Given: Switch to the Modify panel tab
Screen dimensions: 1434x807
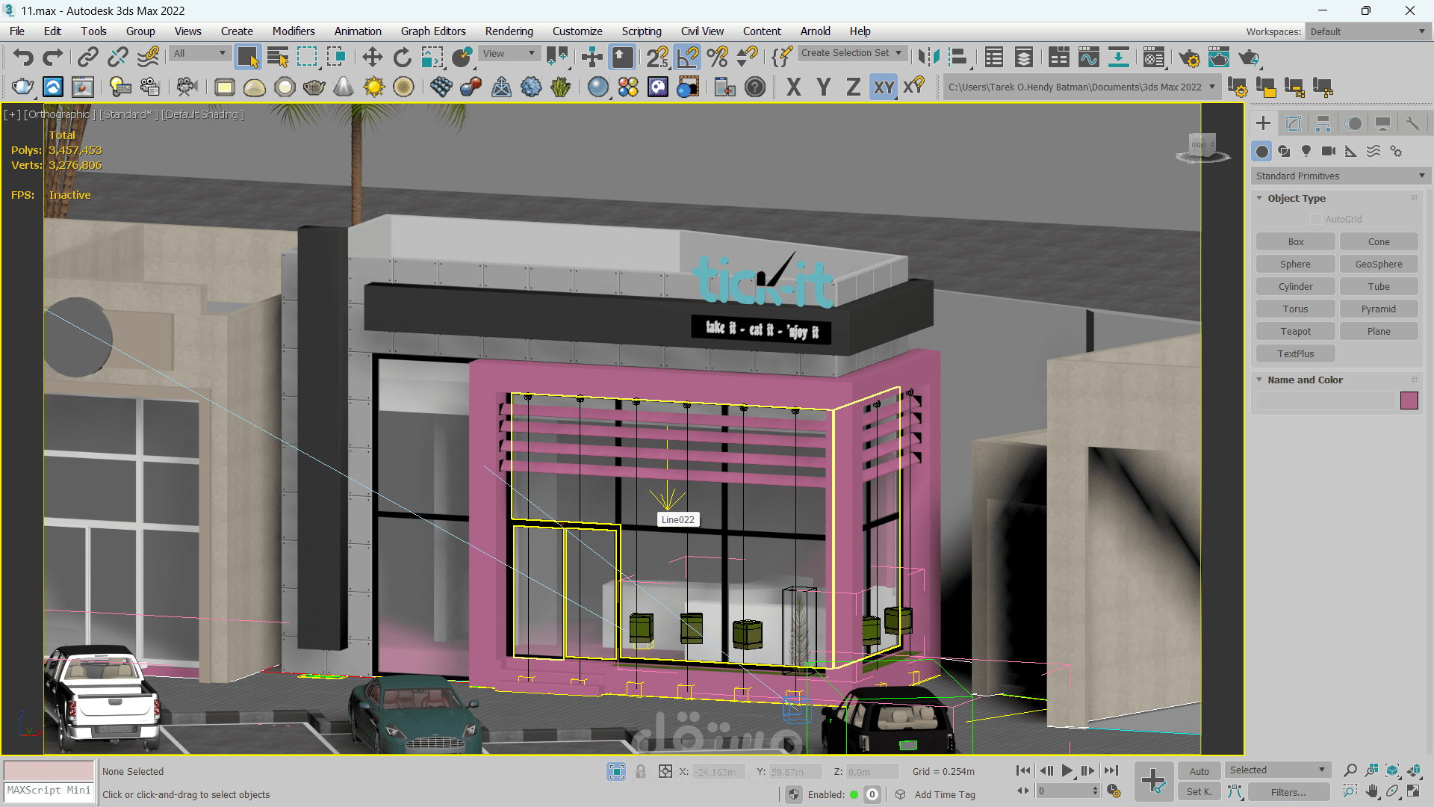Looking at the screenshot, I should pos(1293,123).
